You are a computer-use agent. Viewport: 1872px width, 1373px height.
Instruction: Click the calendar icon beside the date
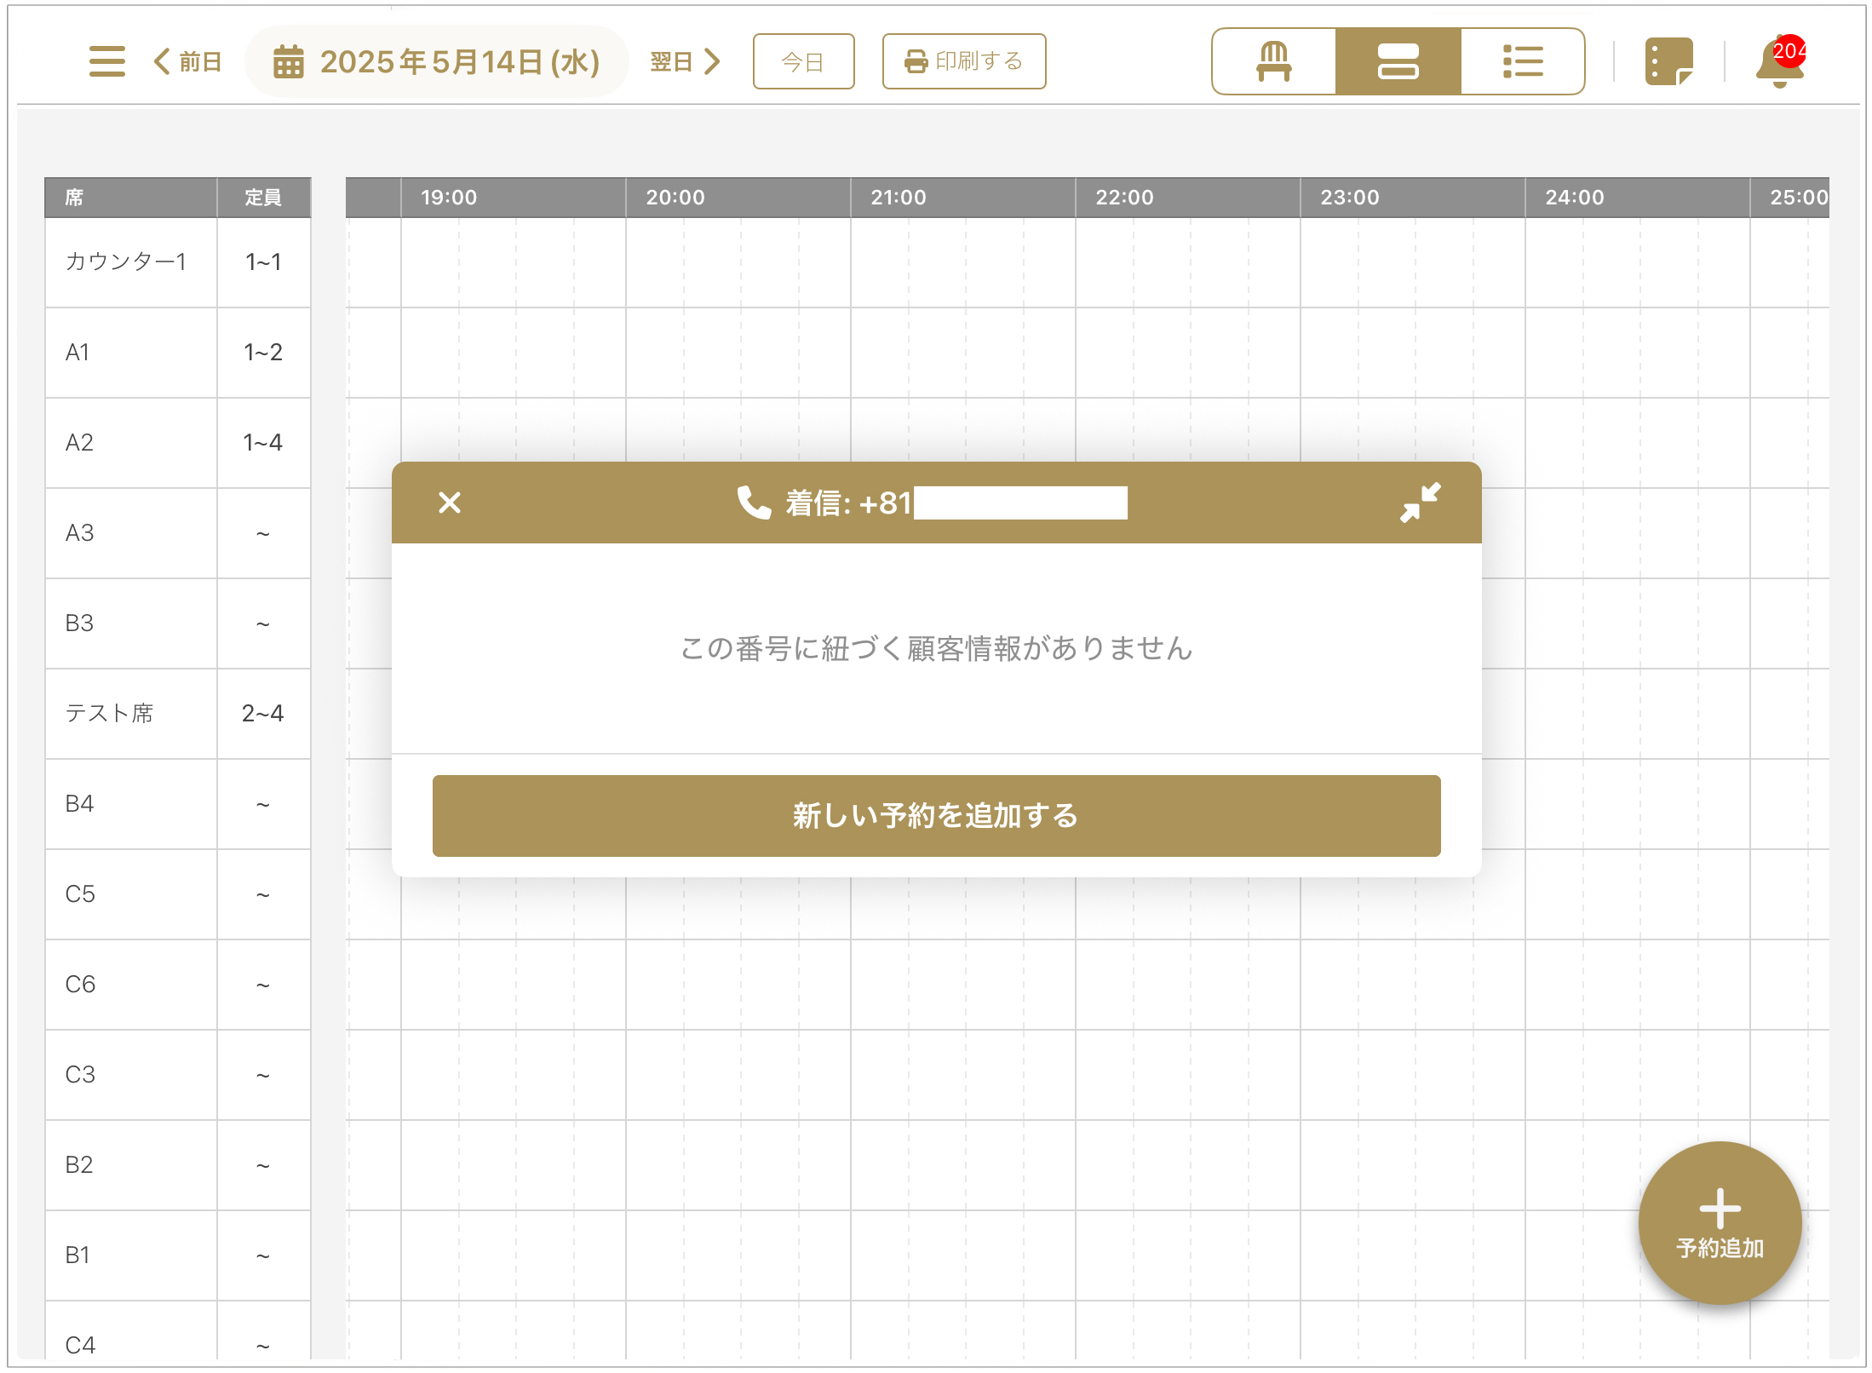(x=288, y=61)
